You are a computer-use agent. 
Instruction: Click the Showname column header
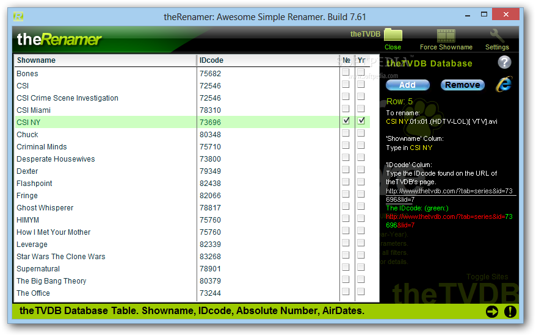[x=105, y=60]
